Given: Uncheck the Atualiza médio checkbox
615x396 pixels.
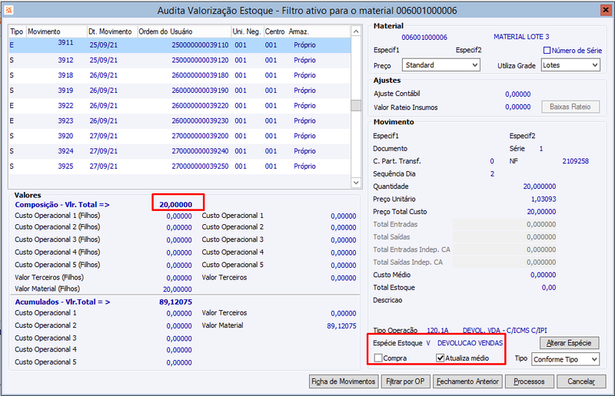Looking at the screenshot, I should pyautogui.click(x=440, y=358).
